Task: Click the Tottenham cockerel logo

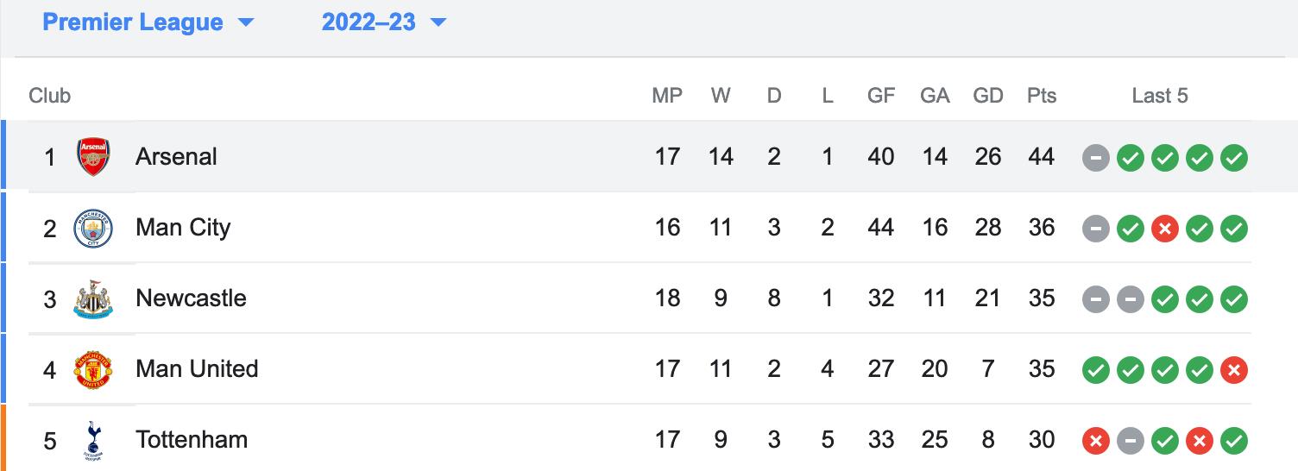Action: tap(93, 441)
